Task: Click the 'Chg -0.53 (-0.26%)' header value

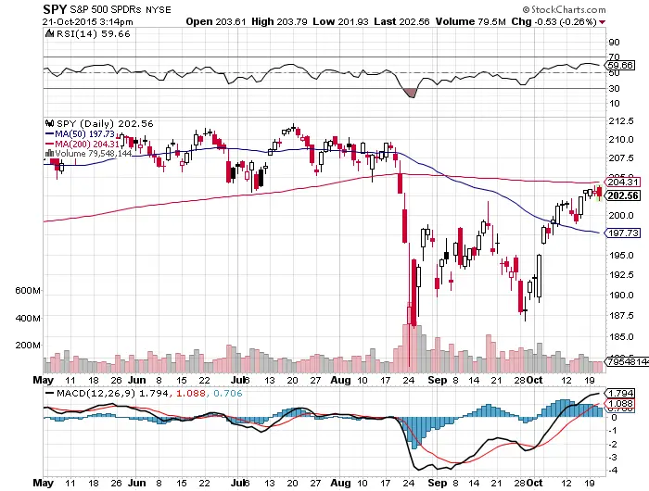Action: tap(554, 21)
